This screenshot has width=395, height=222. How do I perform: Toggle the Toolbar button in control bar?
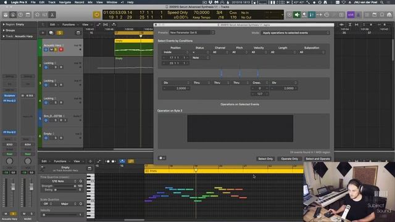[28, 15]
